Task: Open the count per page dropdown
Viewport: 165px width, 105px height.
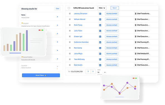Action: (x=102, y=72)
